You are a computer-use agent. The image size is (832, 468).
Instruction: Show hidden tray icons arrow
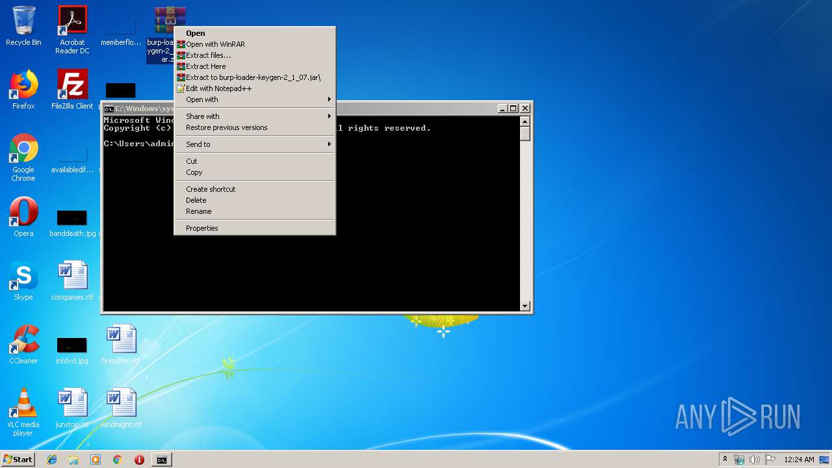point(725,460)
